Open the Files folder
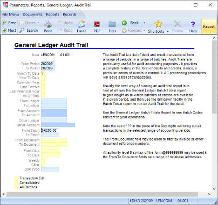The image size is (218, 205). (112, 27)
